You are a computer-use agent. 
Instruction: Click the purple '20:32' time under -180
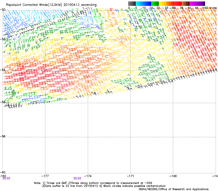pyautogui.click(x=6, y=178)
